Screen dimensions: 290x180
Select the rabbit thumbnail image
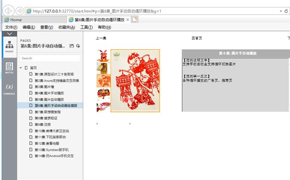[x=103, y=55]
